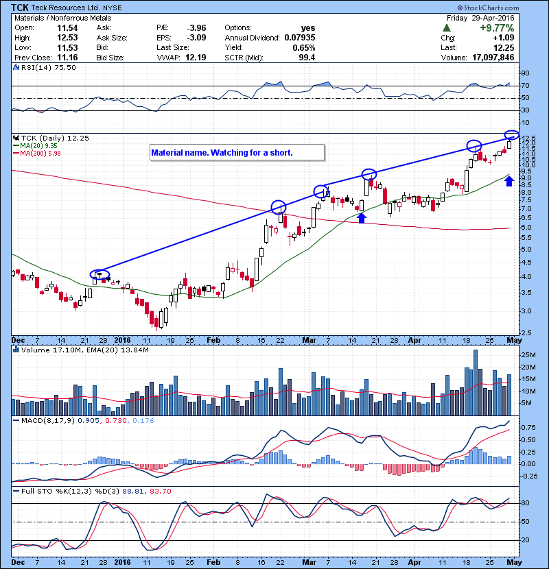This screenshot has width=549, height=569.
Task: Click the red MACD signal value 0.730
Action: click(116, 421)
